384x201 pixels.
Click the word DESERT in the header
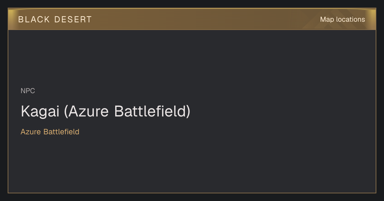[x=73, y=19]
